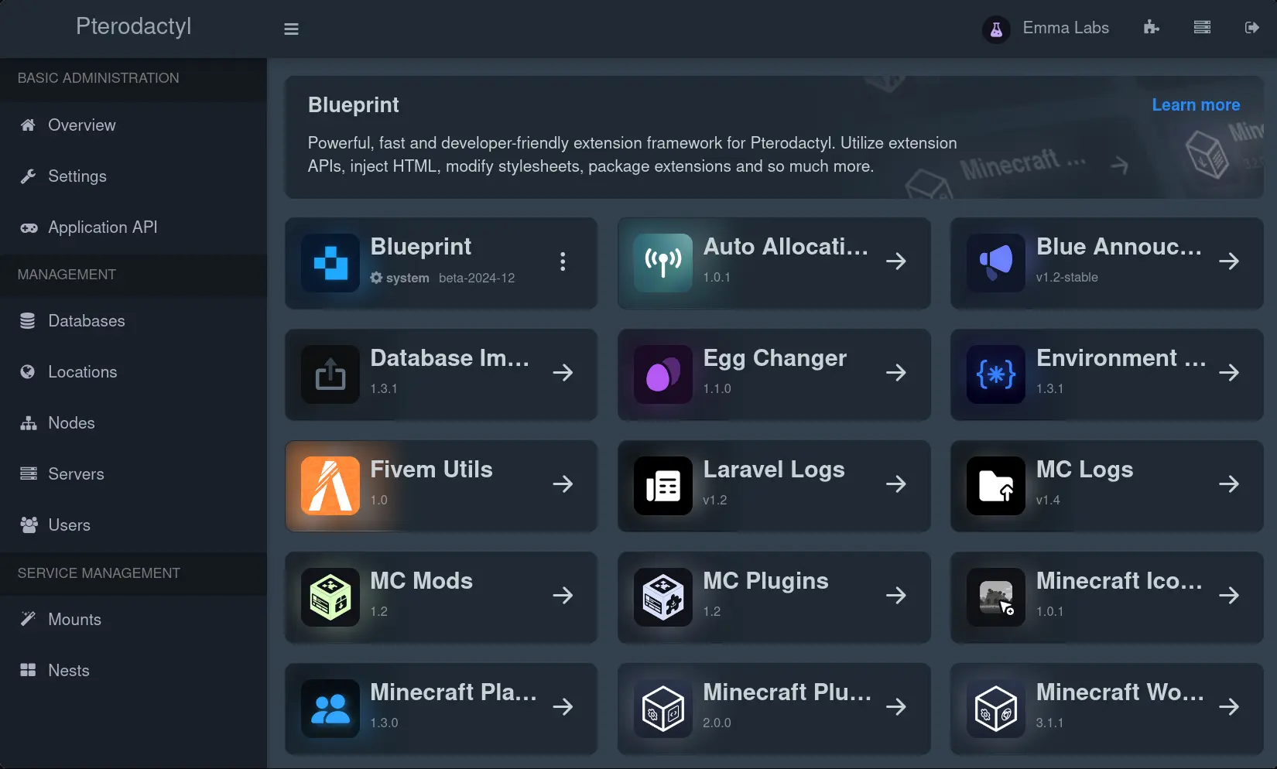Click the Egg Changer egg icon
Screen dimensions: 1277x769
click(x=662, y=374)
